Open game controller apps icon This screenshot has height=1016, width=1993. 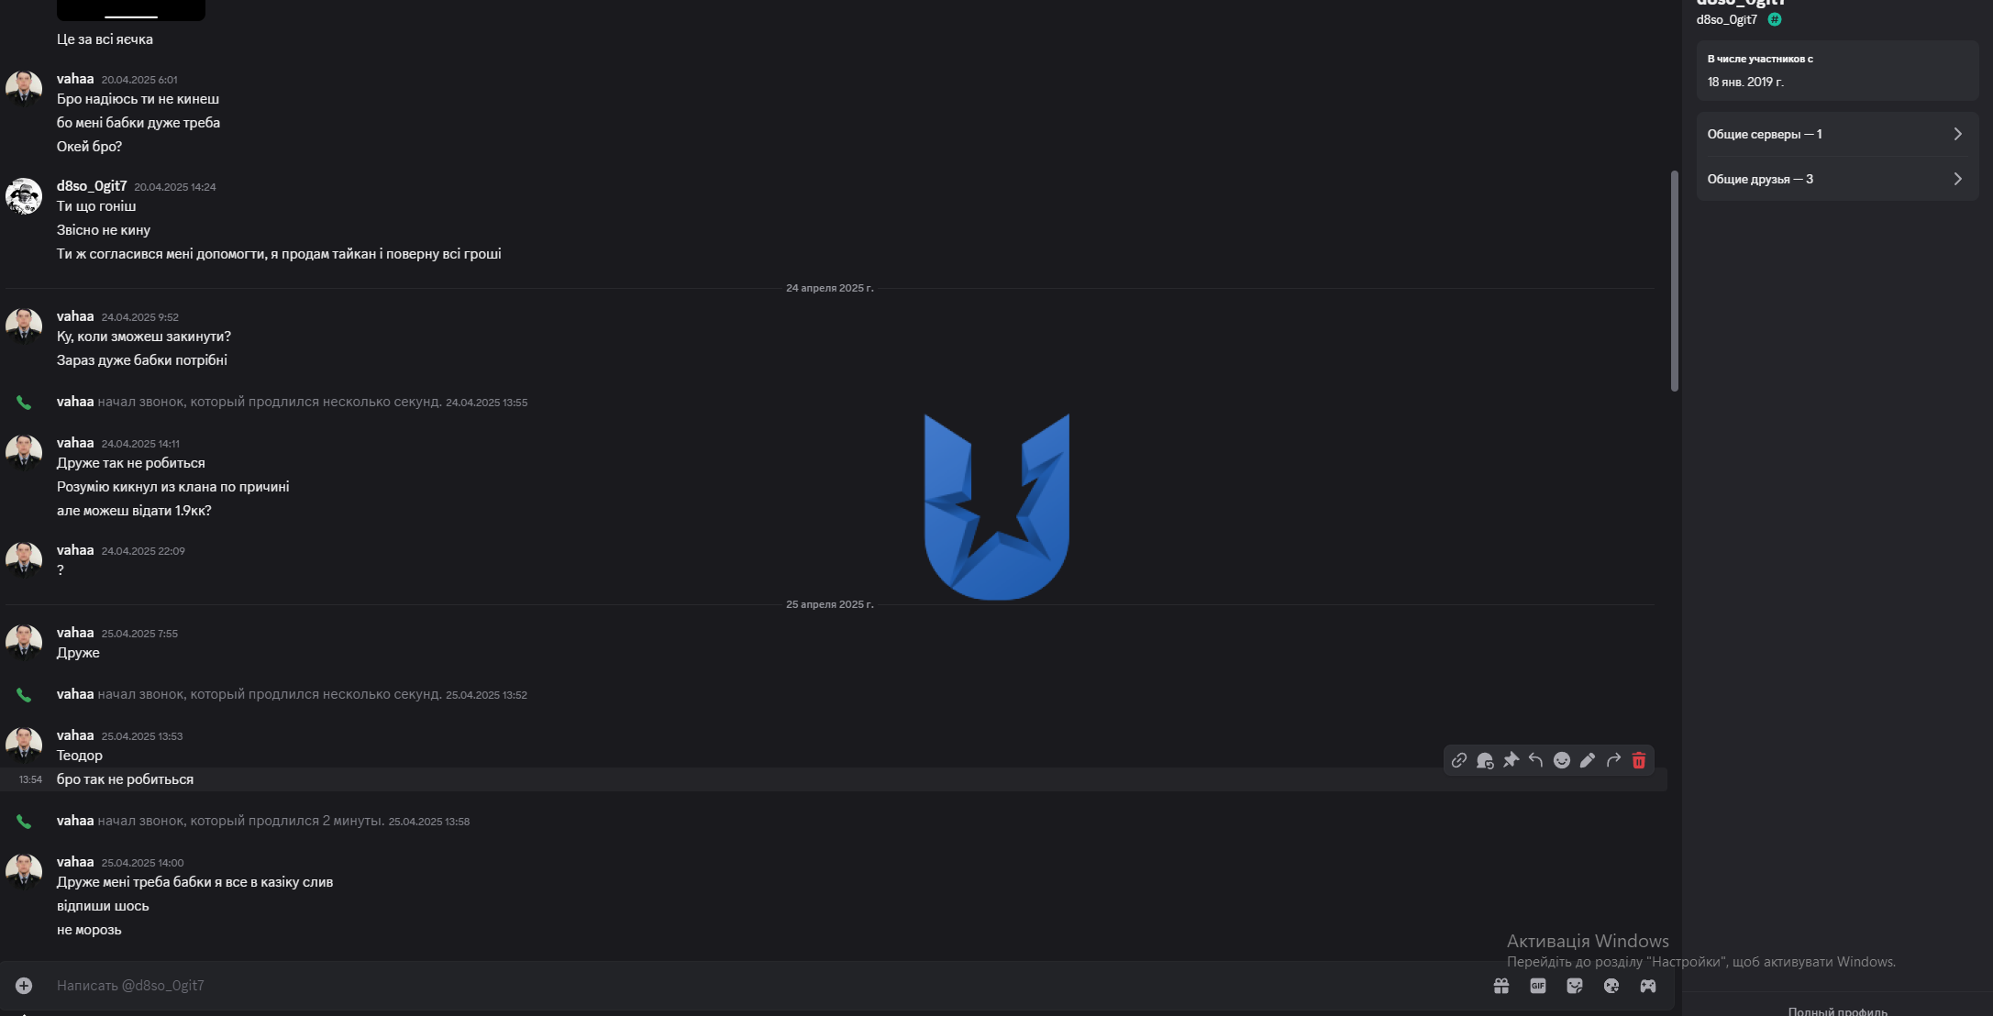pyautogui.click(x=1648, y=986)
